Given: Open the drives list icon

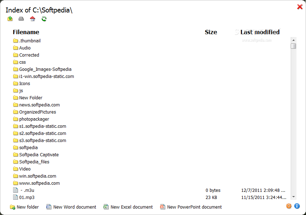Looking at the screenshot, I should [x=21, y=19].
